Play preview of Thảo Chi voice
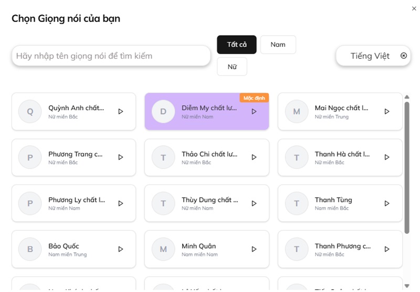Viewport: 420px width, 292px height. 254,157
